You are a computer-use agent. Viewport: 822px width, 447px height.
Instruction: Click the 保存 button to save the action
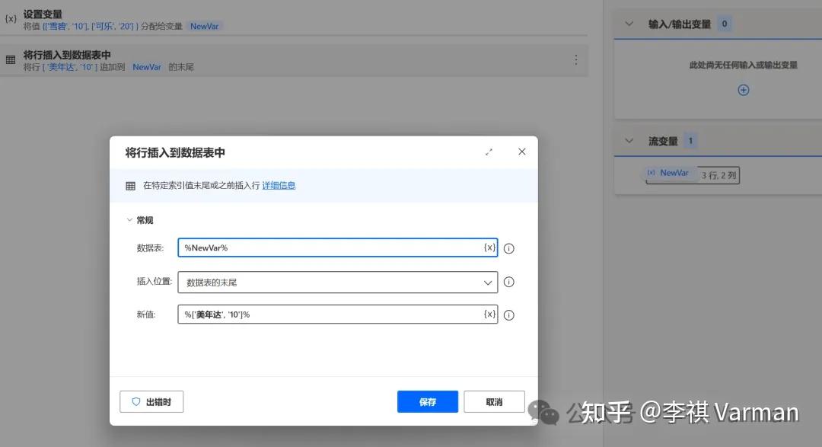click(427, 401)
